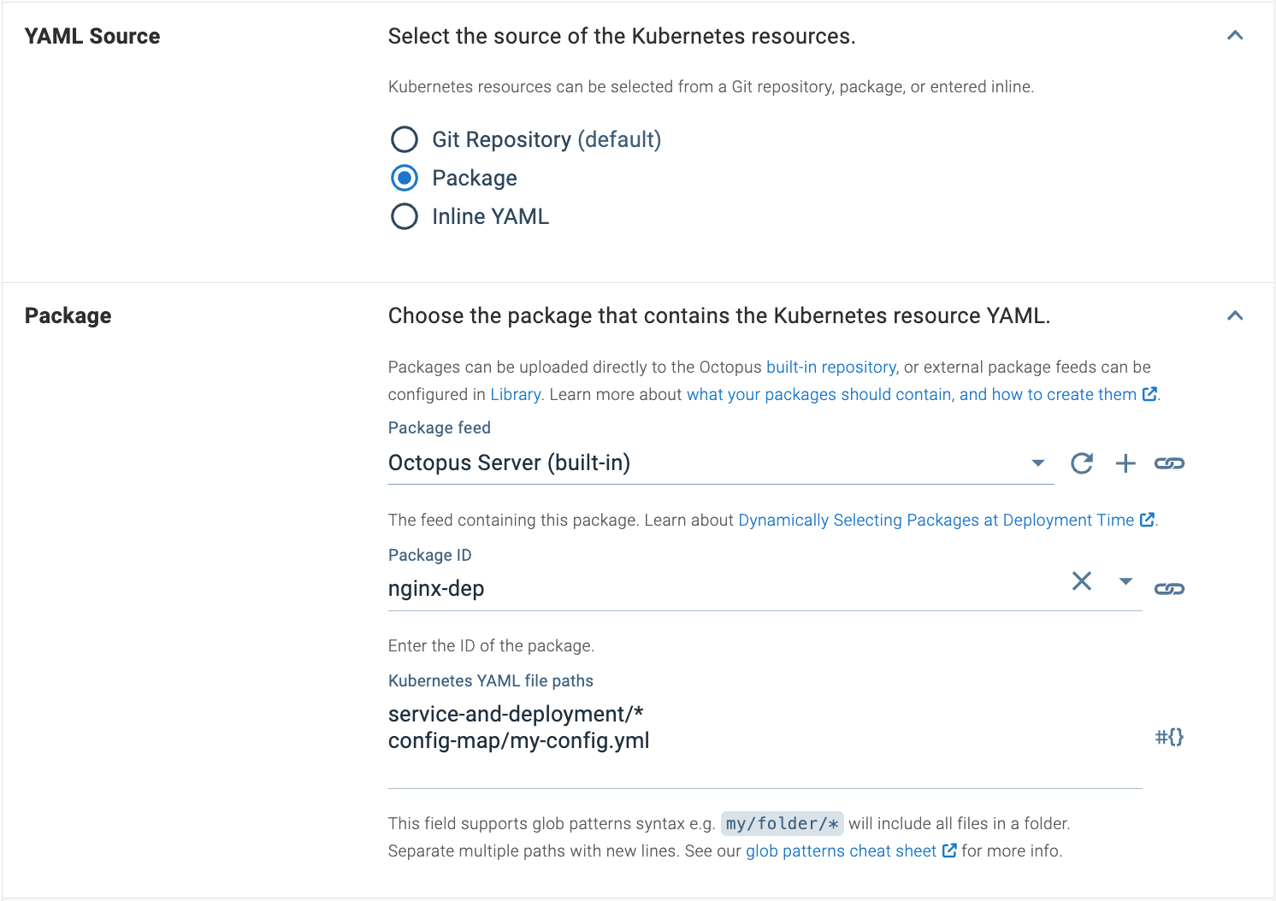Collapse the Package section

(1235, 315)
